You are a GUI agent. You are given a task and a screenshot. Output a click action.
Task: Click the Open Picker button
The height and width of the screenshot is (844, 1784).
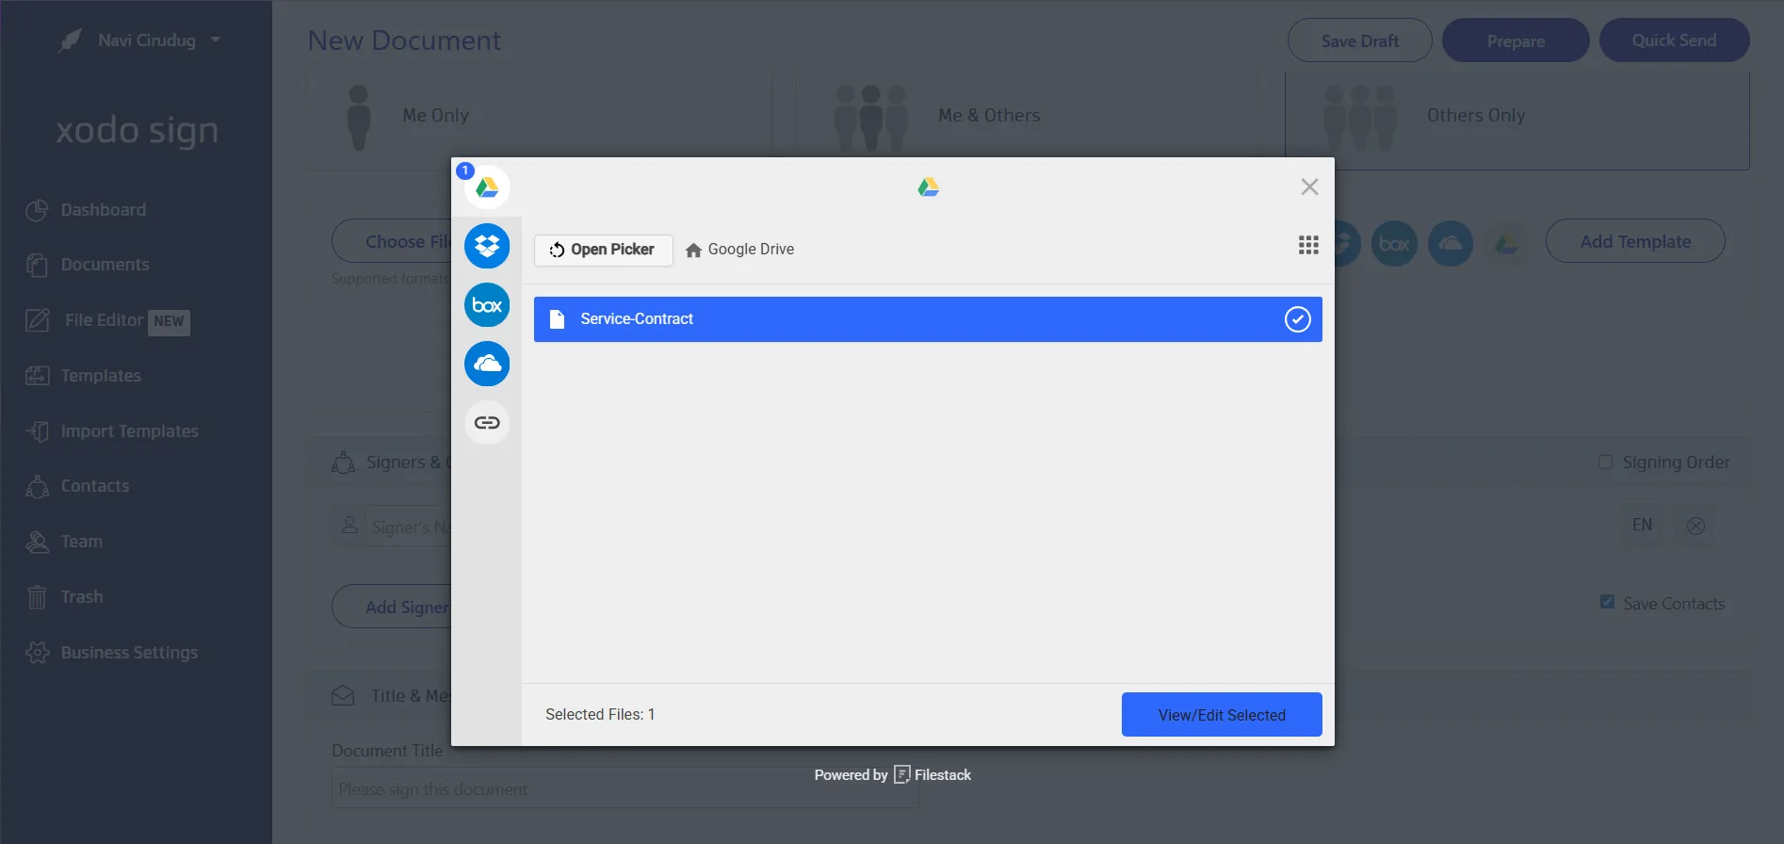click(603, 250)
